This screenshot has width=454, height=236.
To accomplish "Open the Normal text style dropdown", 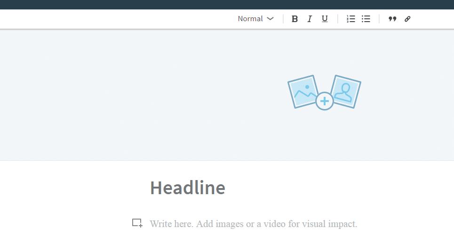I will pyautogui.click(x=255, y=19).
